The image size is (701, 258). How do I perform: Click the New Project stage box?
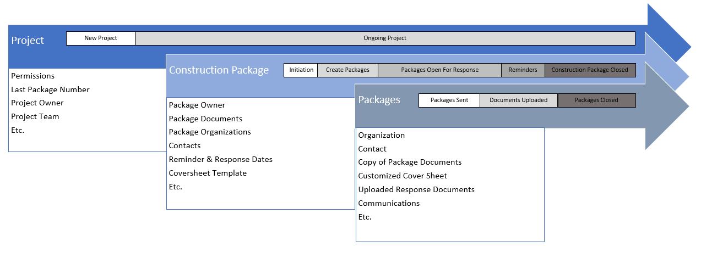pos(101,38)
